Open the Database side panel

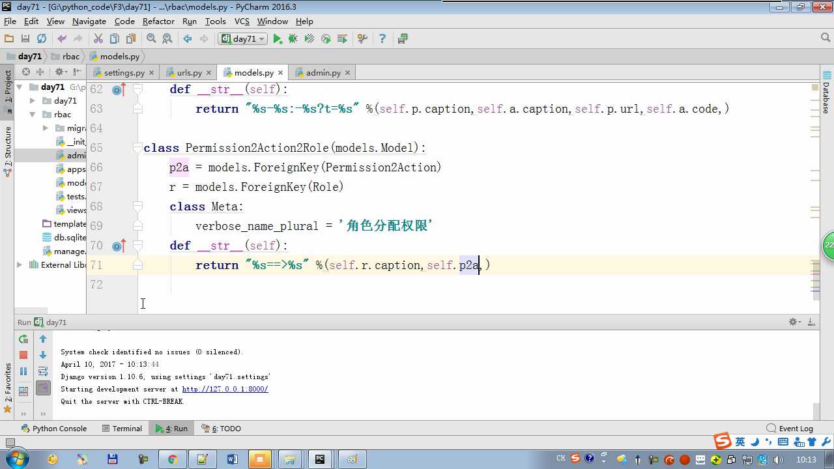[826, 92]
